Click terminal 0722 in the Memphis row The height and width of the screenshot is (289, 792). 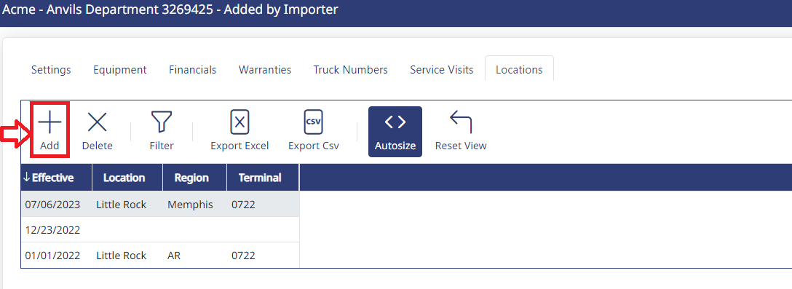click(x=264, y=205)
